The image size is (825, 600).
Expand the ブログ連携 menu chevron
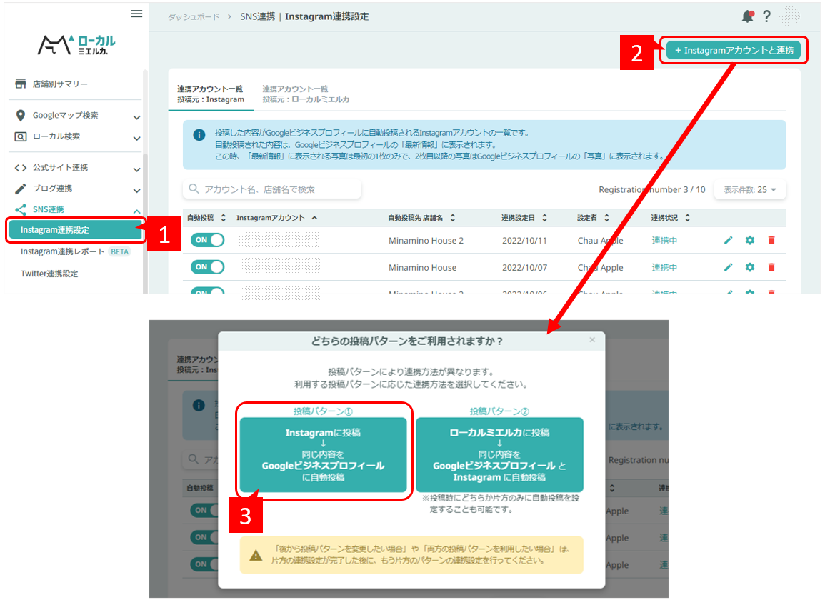[x=137, y=191]
